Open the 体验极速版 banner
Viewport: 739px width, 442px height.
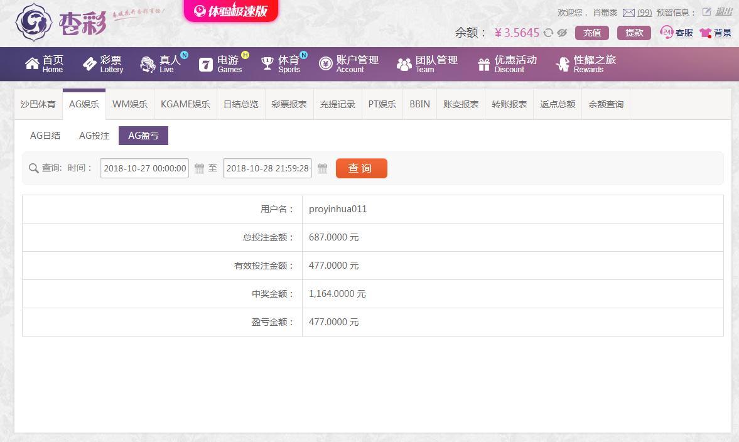[231, 11]
